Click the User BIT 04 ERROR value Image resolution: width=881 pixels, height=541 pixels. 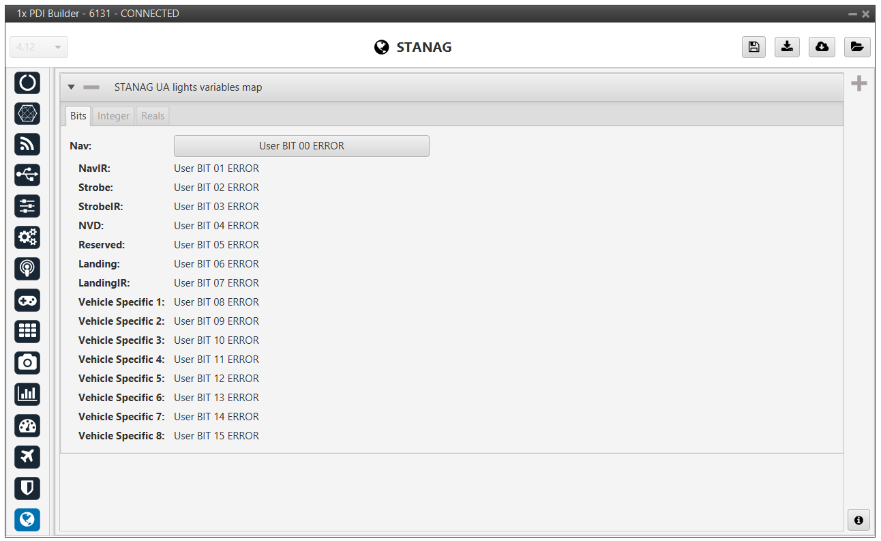(216, 226)
